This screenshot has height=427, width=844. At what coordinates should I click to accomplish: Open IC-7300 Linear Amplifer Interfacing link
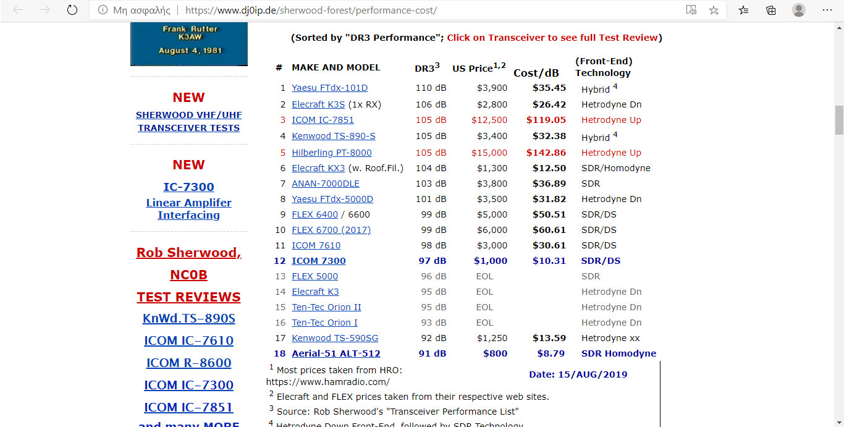tap(188, 201)
